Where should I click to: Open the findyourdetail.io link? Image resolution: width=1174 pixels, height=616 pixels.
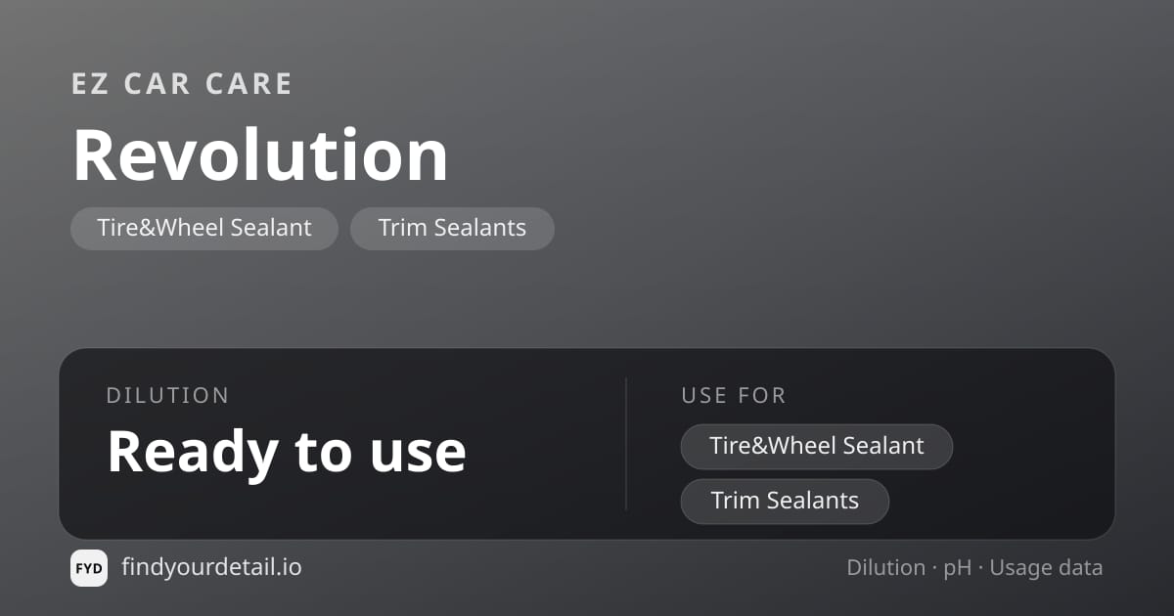tap(211, 567)
